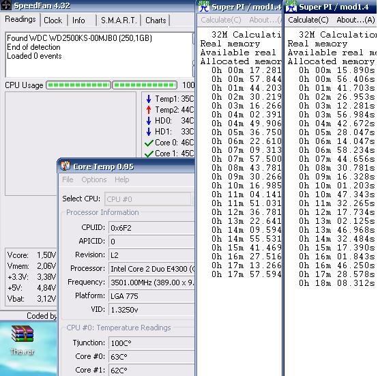378x376 pixels.
Task: Click the log line 'Found WDC WD2500KS-00MJB0'
Action: 79,38
